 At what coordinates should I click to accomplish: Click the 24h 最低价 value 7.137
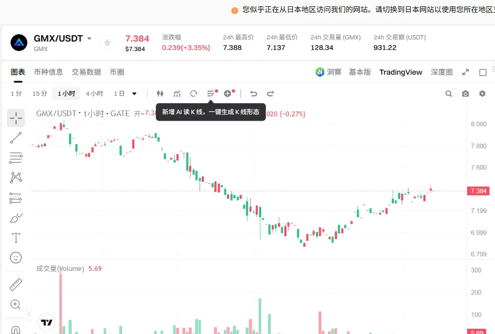[276, 48]
